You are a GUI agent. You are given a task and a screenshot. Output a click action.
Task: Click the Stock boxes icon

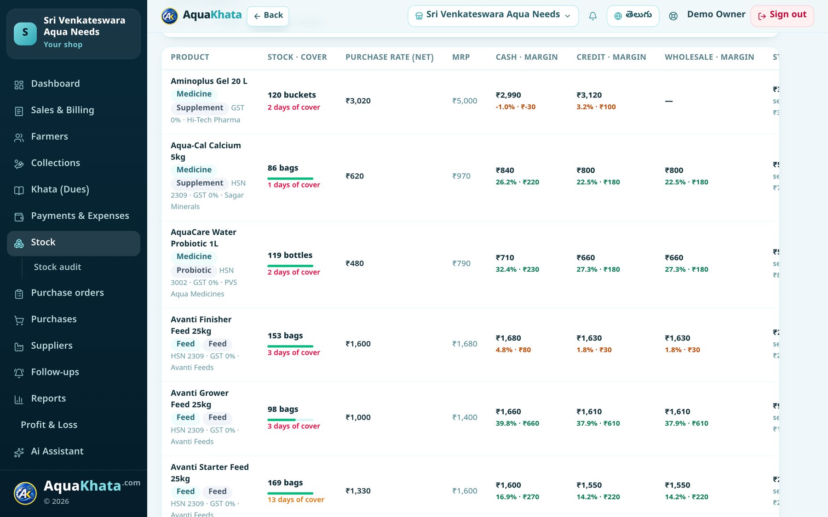pos(19,243)
